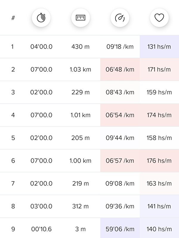179x238 pixels.
Task: Tap the 141 hs/m heart rate cell
Action: (x=159, y=206)
